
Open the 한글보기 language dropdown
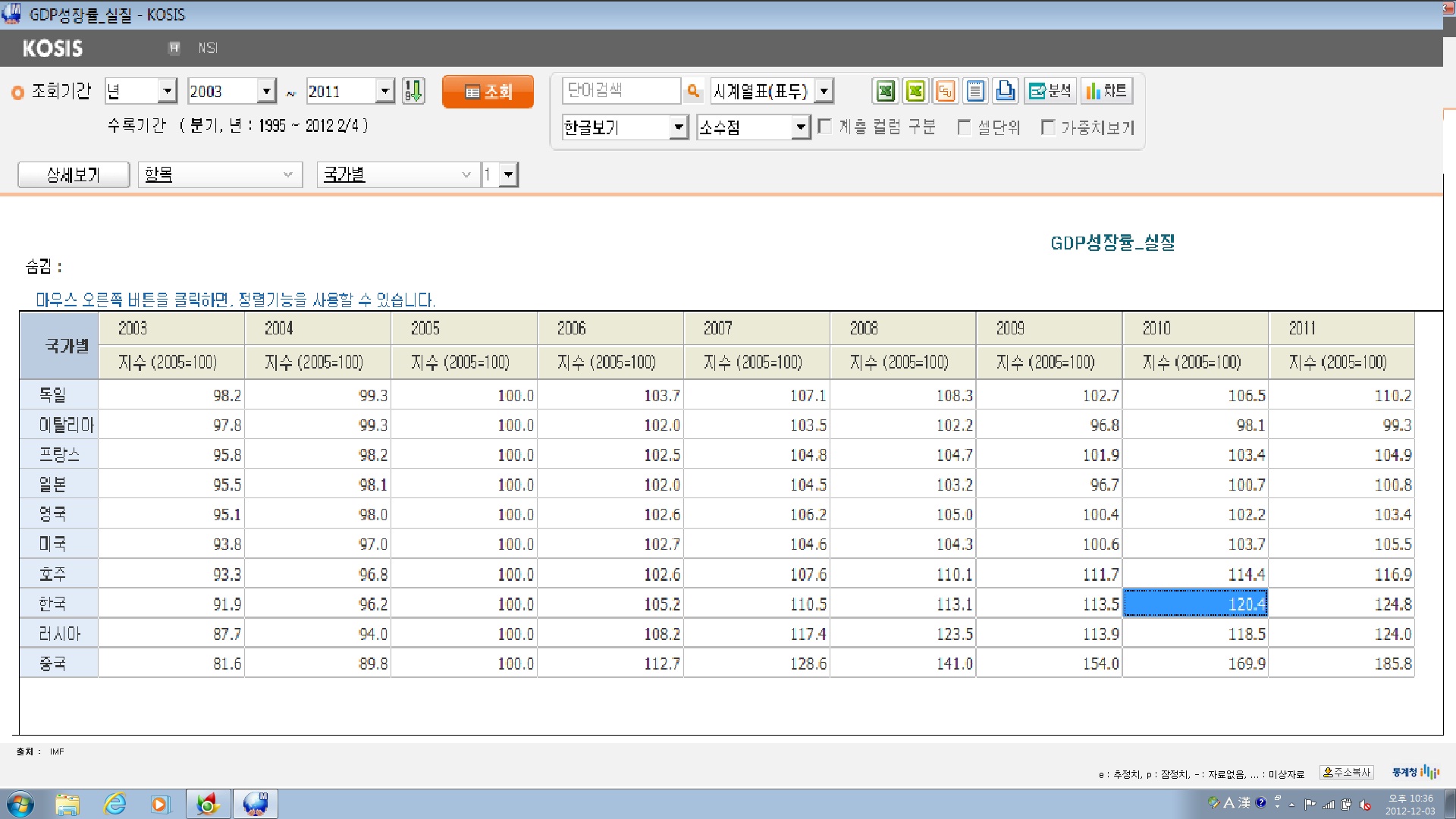point(625,127)
